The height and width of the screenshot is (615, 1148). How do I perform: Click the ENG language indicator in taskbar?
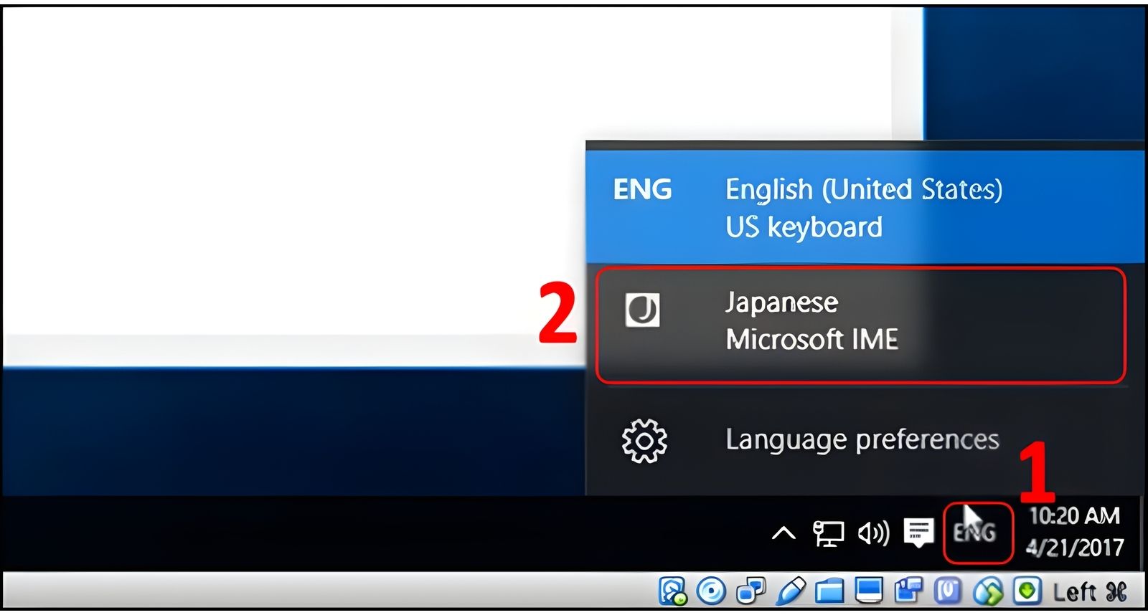974,532
